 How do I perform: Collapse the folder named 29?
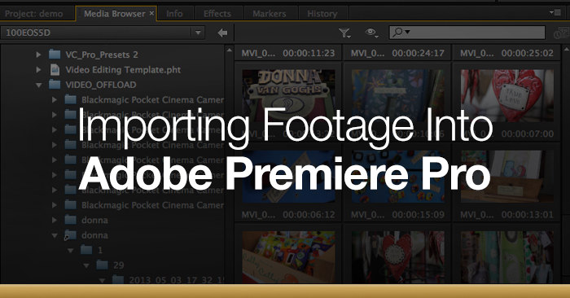coord(86,265)
